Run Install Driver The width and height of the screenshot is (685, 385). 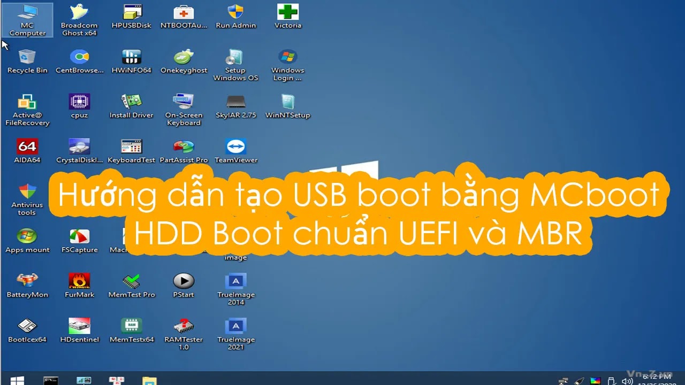[x=132, y=106]
